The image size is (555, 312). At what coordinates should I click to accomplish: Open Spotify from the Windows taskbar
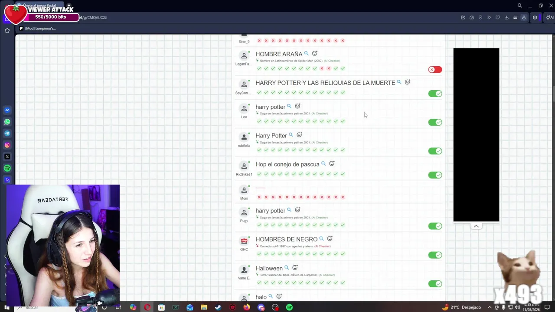point(289,307)
